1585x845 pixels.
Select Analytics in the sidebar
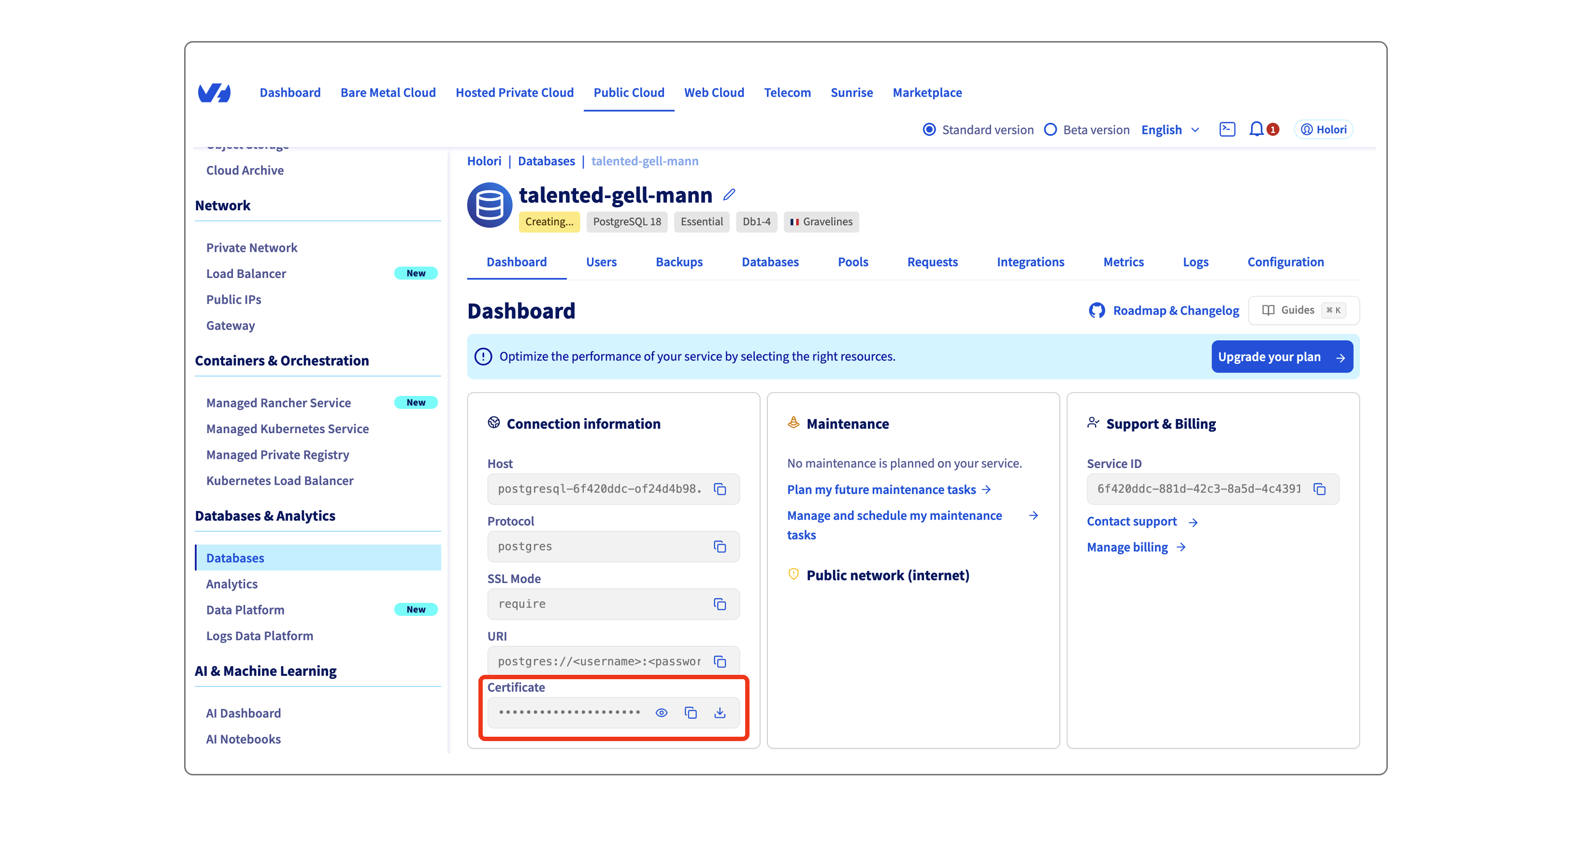(231, 583)
